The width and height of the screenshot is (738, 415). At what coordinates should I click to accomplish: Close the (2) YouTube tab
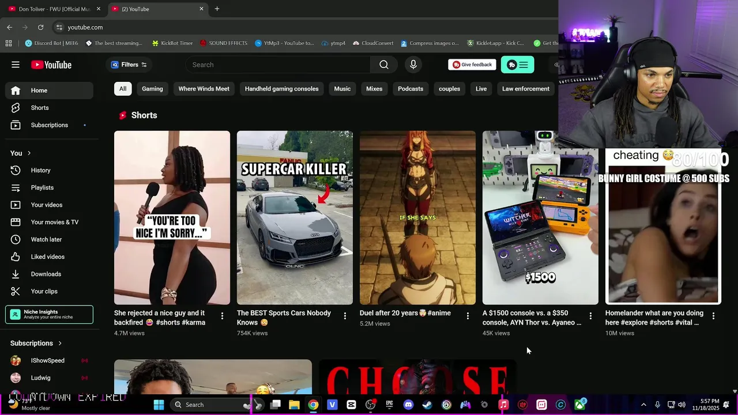(x=201, y=9)
